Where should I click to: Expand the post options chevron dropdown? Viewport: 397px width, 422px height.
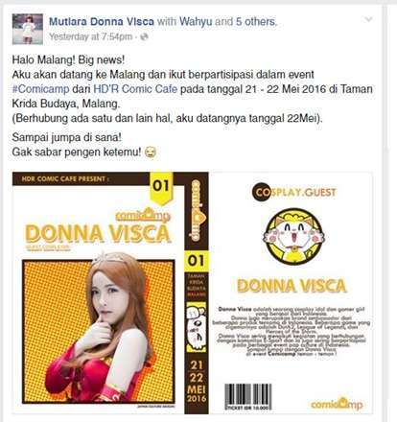368,19
